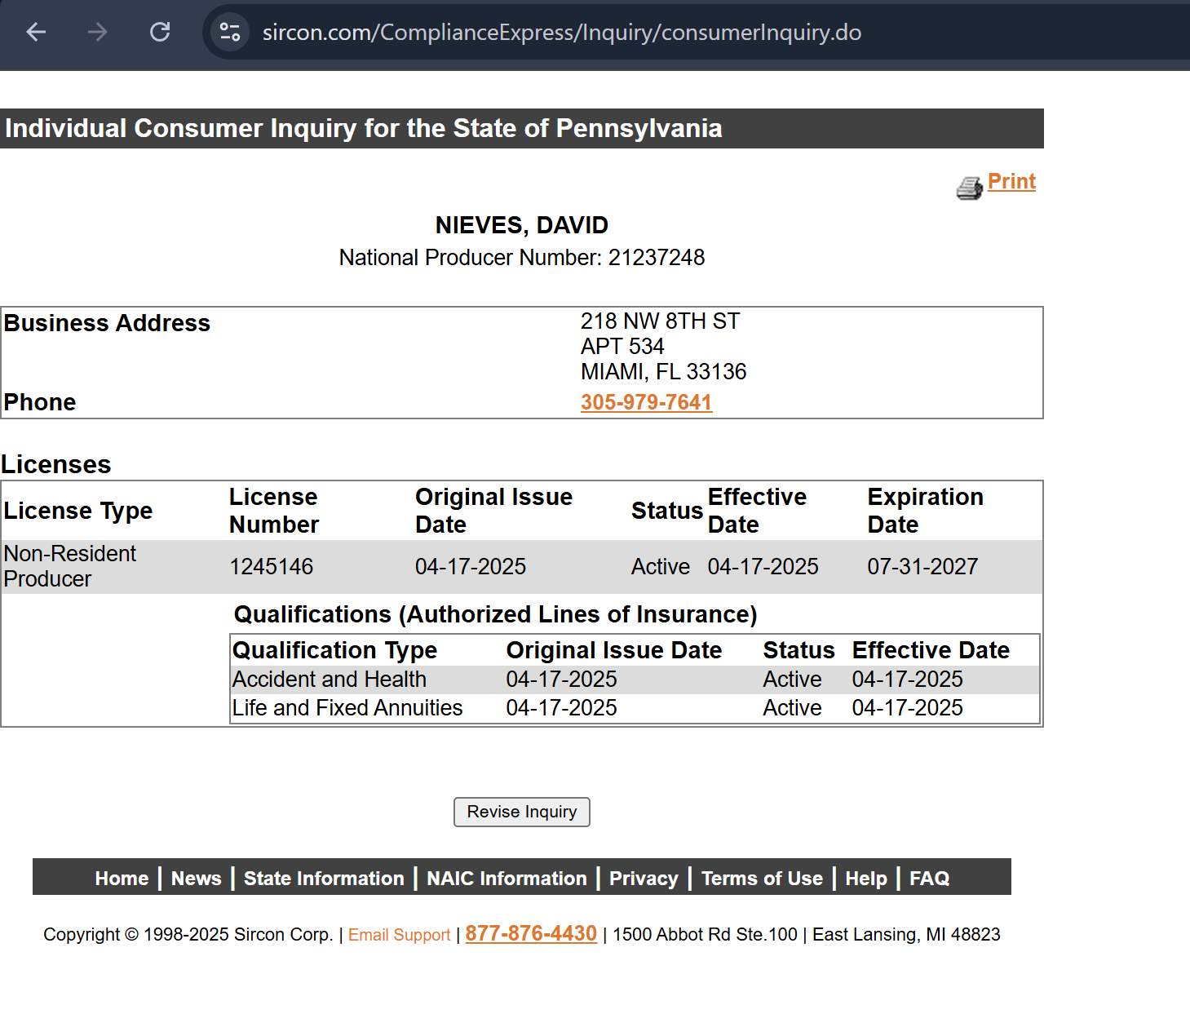1190x1014 pixels.
Task: Open NAIC Information link
Action: (507, 879)
